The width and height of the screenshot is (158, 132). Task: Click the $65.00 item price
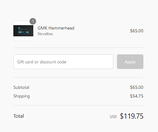pyautogui.click(x=137, y=31)
